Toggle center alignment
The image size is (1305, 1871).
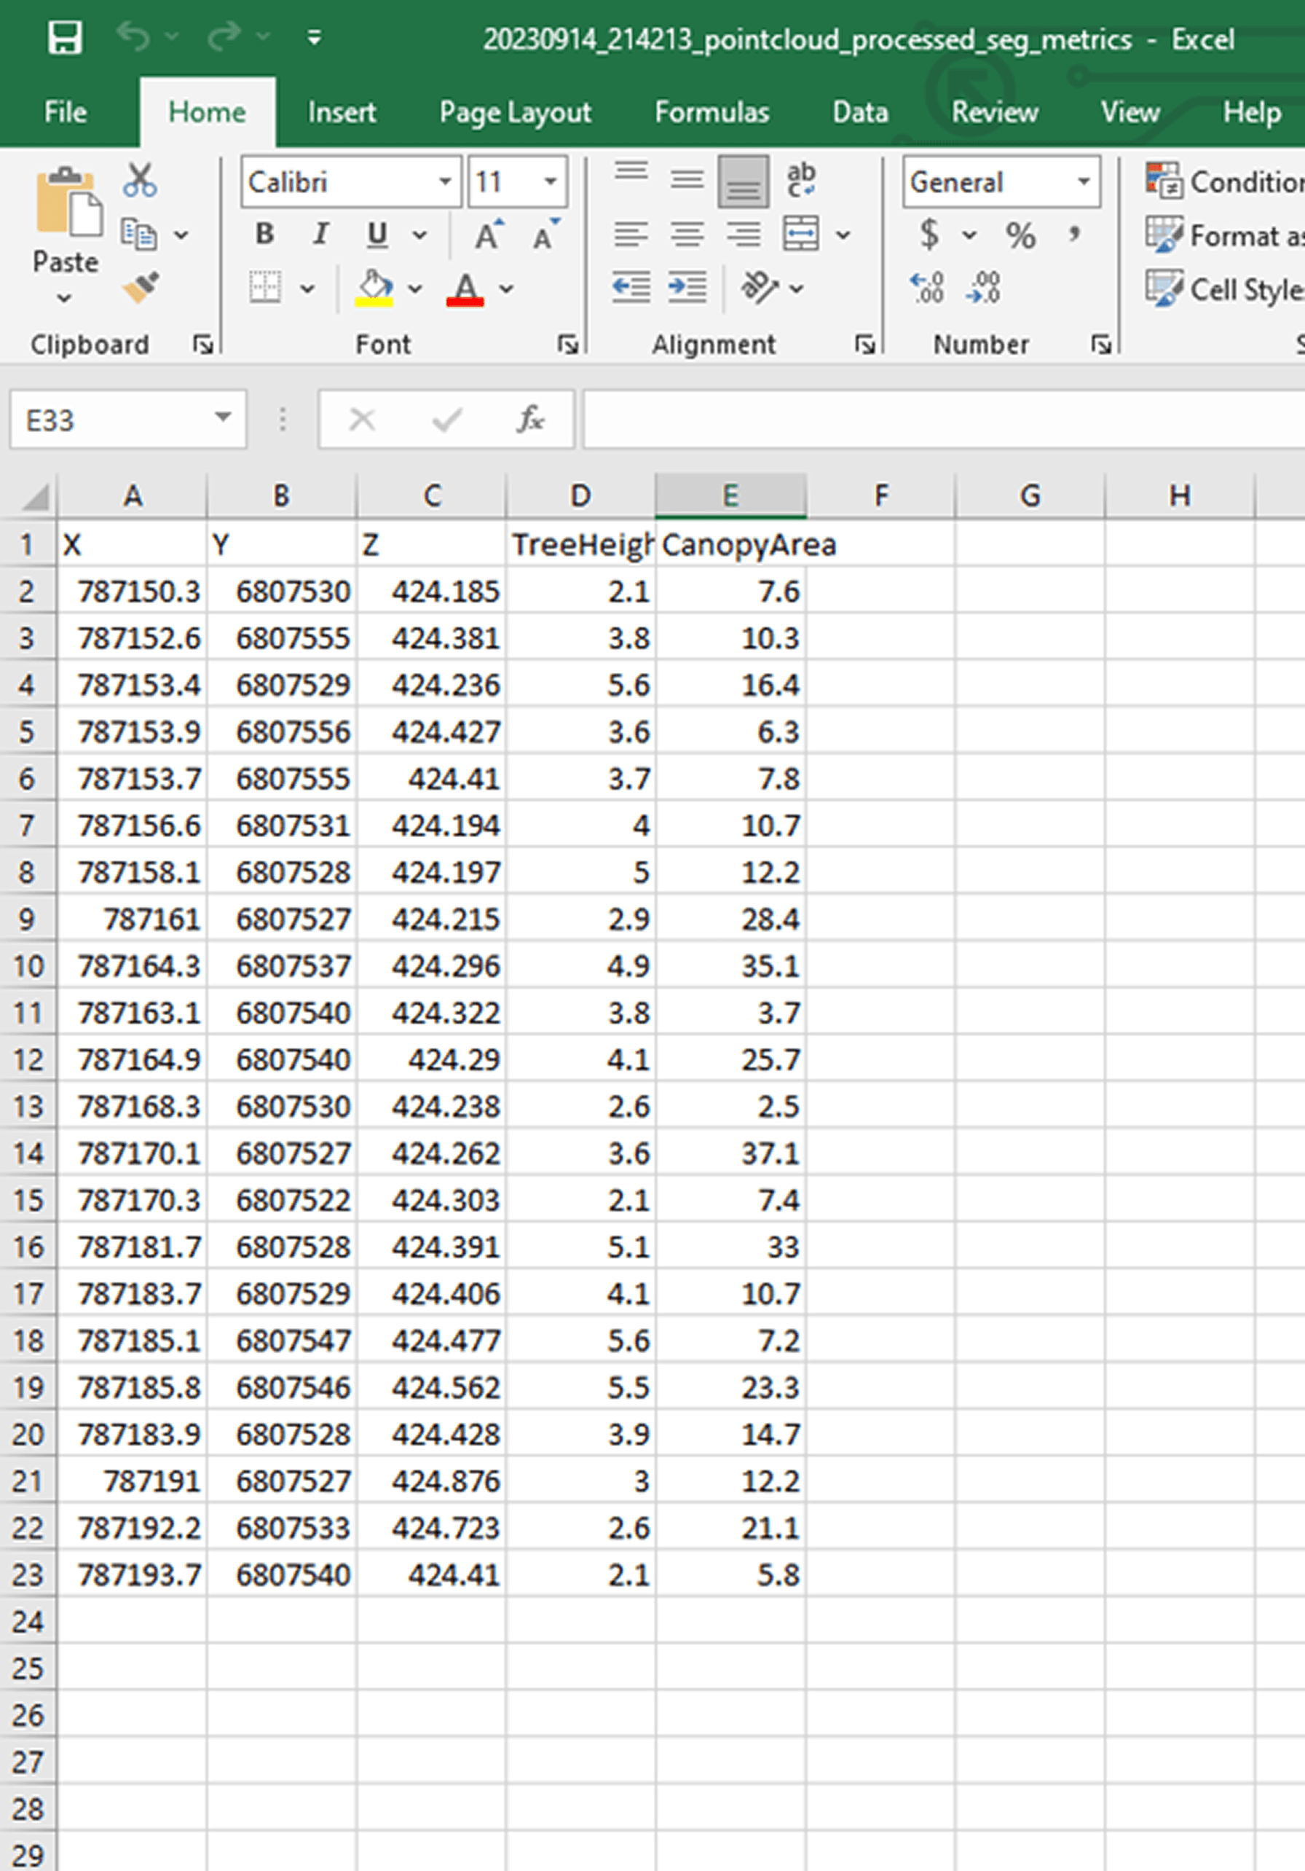tap(687, 235)
